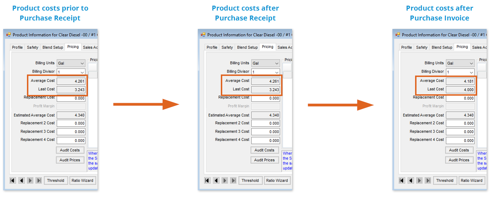Click title bar app icon in after-Purchase-Receipt window
The width and height of the screenshot is (492, 197).
pos(203,35)
